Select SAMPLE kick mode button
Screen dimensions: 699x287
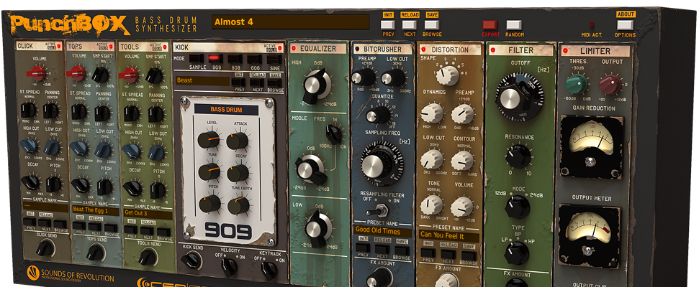[x=196, y=58]
